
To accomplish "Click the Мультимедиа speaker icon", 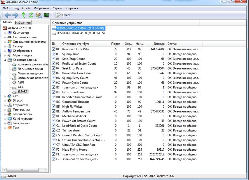I will [x=10, y=55].
